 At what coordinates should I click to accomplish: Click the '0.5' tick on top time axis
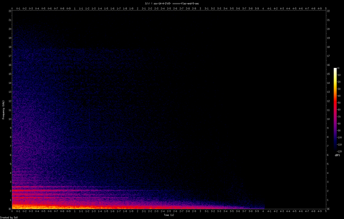(x=43, y=8)
